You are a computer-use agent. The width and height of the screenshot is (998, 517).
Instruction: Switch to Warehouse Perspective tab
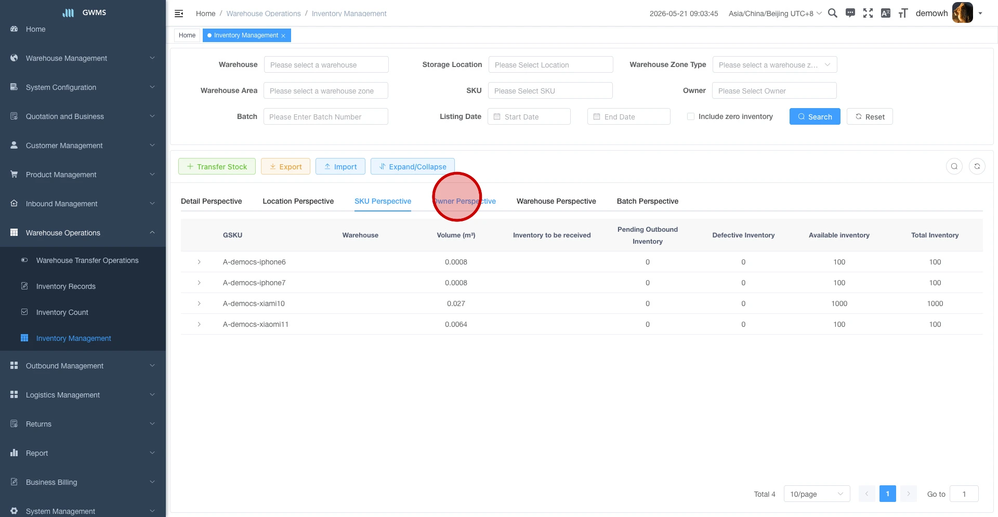tap(556, 201)
